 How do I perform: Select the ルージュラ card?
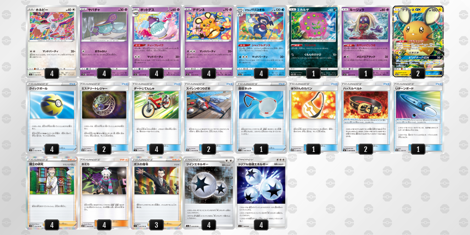(365, 41)
